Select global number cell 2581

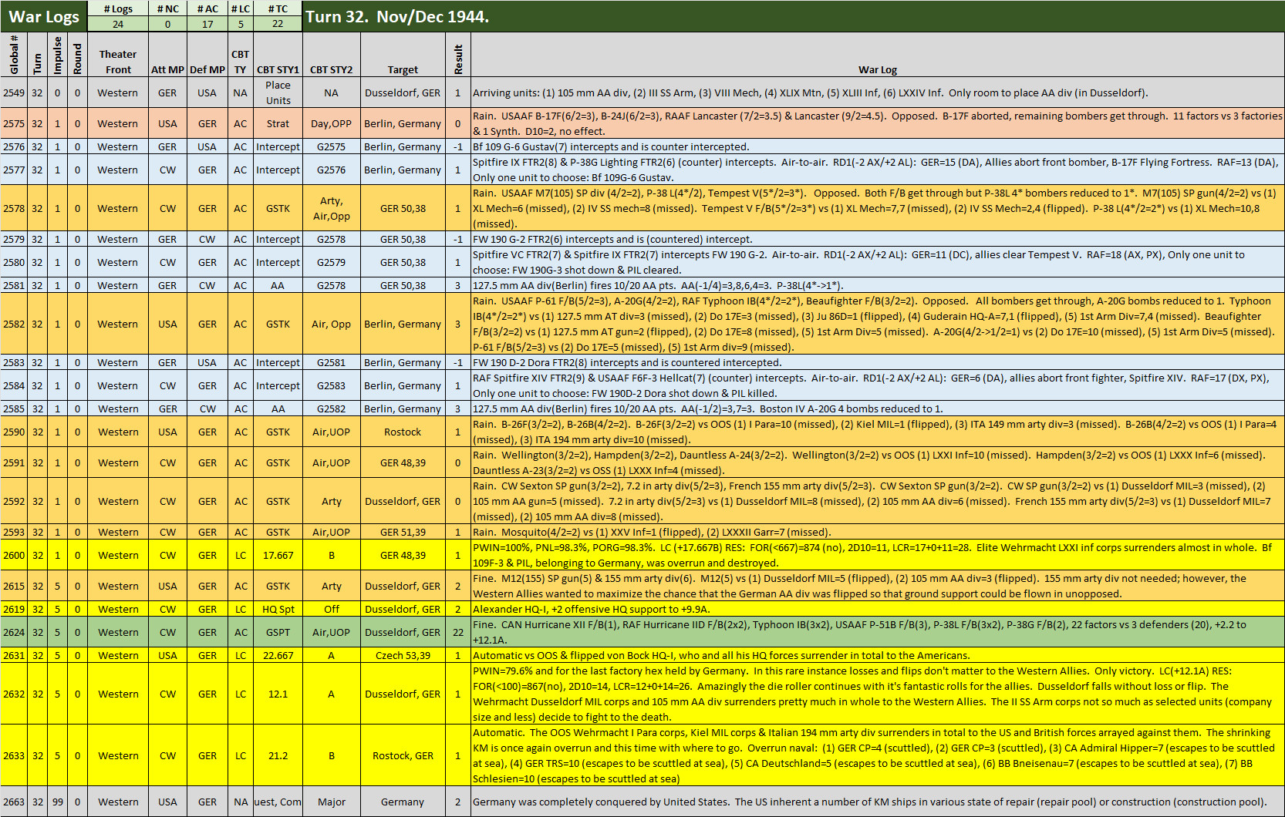(x=14, y=285)
